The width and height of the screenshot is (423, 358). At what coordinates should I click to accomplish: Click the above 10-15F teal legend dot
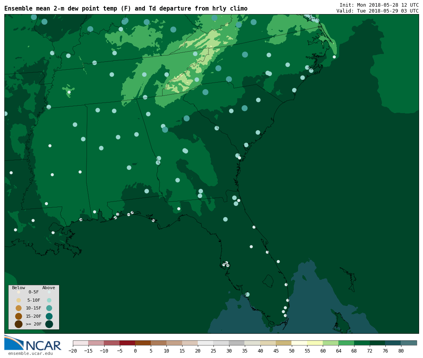(x=49, y=308)
